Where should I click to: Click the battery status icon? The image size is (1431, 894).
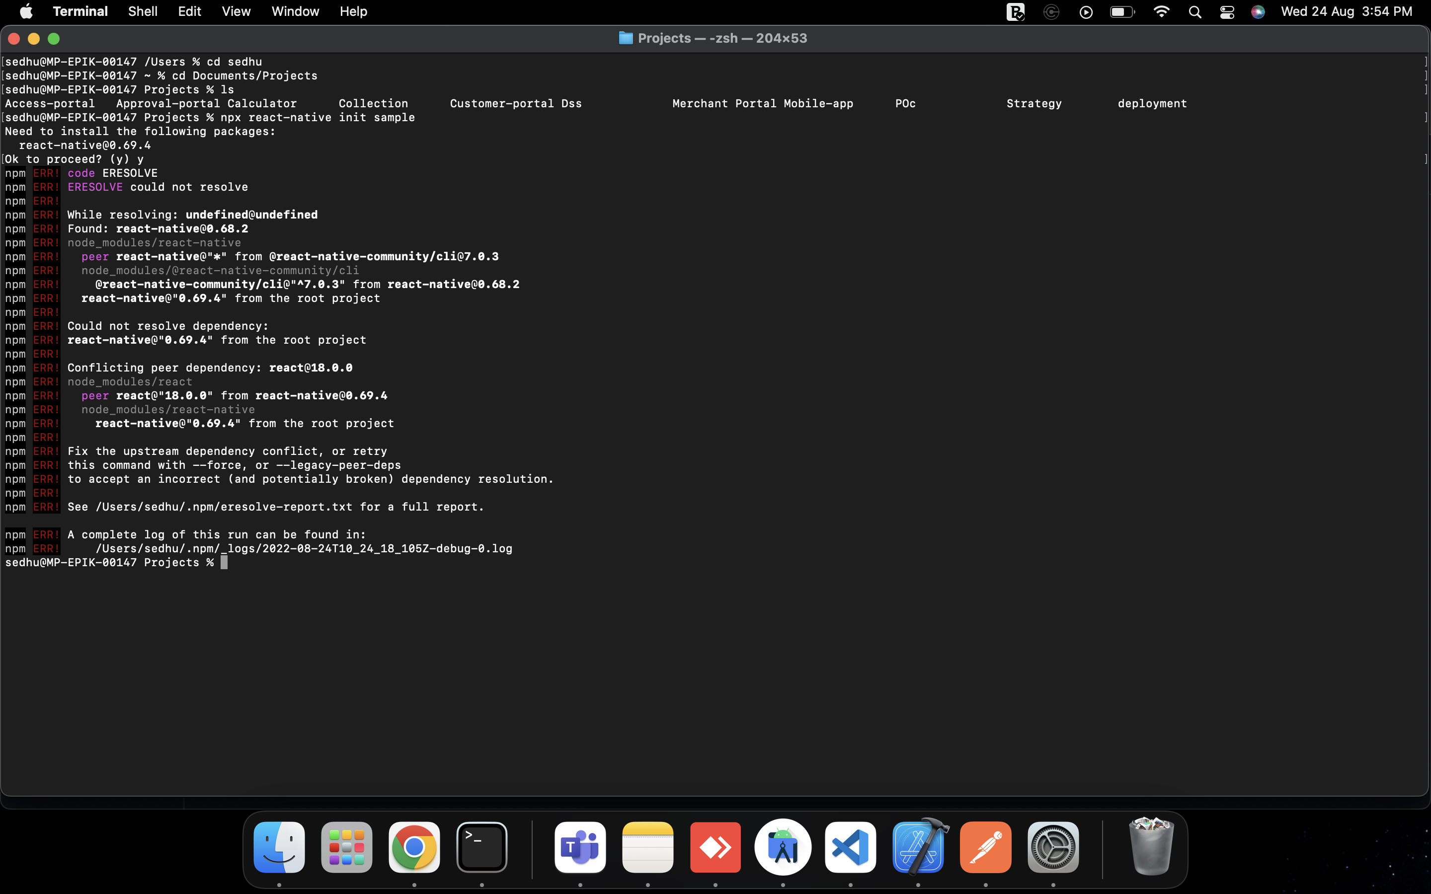(1122, 12)
